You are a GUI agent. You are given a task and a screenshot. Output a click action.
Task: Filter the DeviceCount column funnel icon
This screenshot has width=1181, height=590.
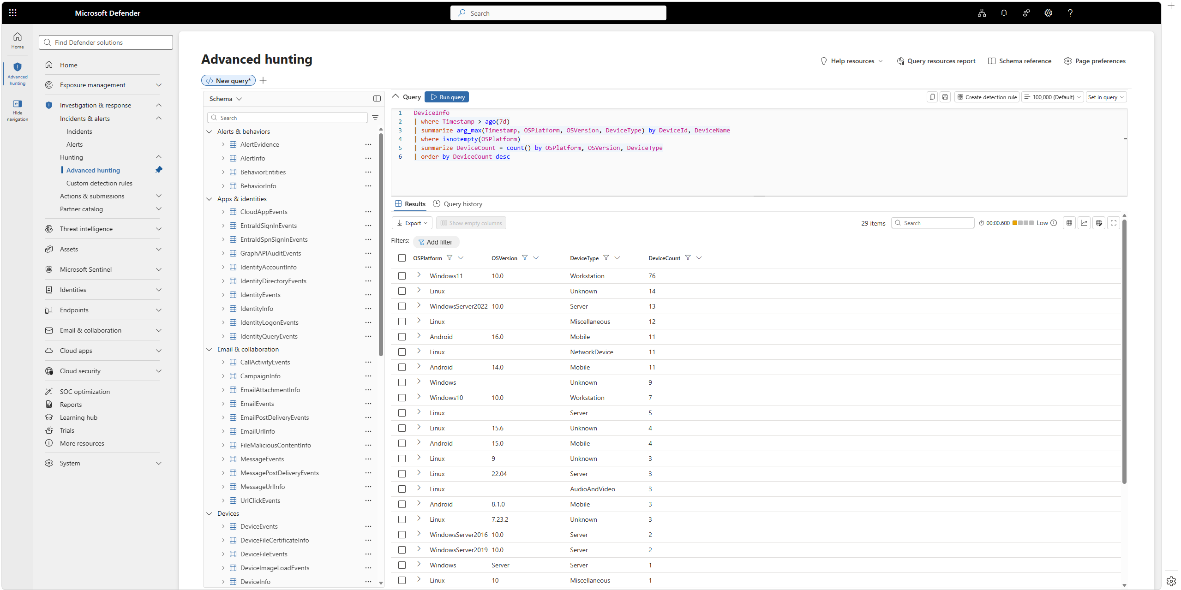[688, 257]
